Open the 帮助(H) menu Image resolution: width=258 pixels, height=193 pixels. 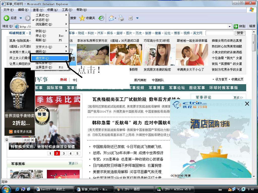click(x=82, y=10)
